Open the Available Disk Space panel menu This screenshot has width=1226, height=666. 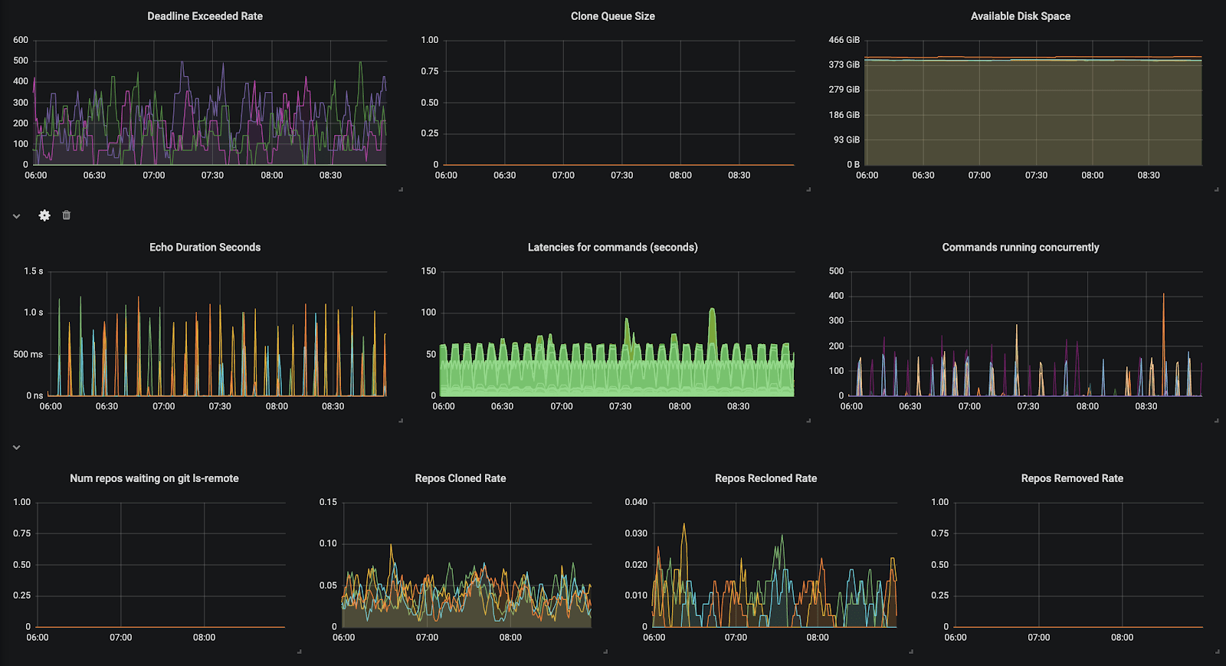pyautogui.click(x=1020, y=16)
